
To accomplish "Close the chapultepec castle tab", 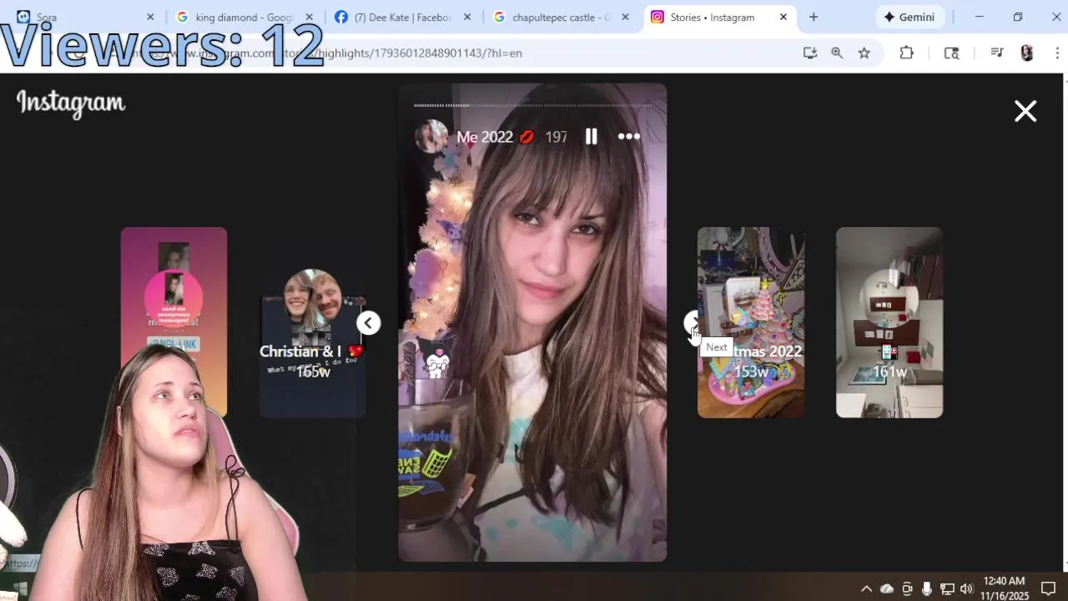I will (626, 18).
